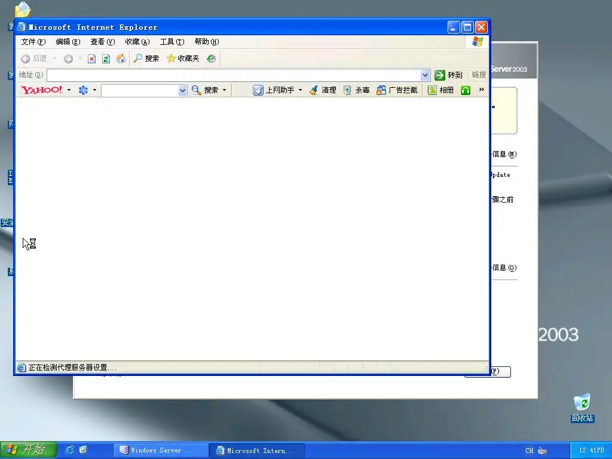Screen dimensions: 612x459
Task: Open the 工具(T) Tools menu
Action: (172, 42)
